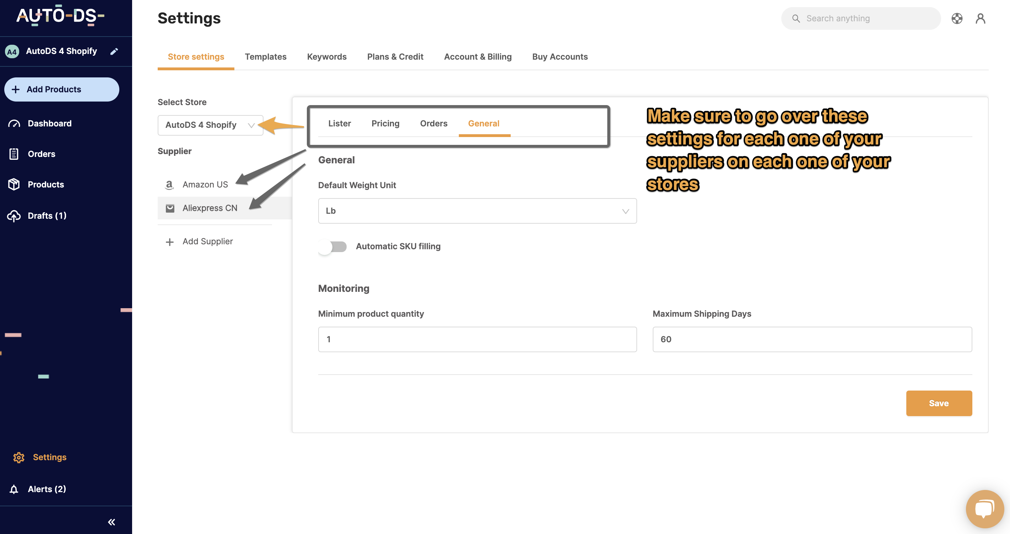Viewport: 1010px width, 534px height.
Task: Edit store name with pencil icon
Action: [x=114, y=51]
